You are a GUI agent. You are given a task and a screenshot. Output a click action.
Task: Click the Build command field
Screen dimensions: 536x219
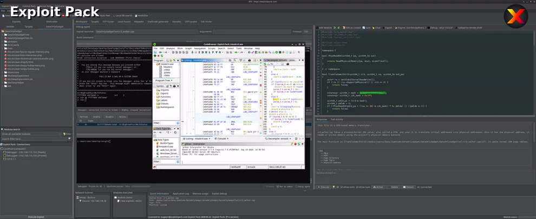click(x=202, y=37)
